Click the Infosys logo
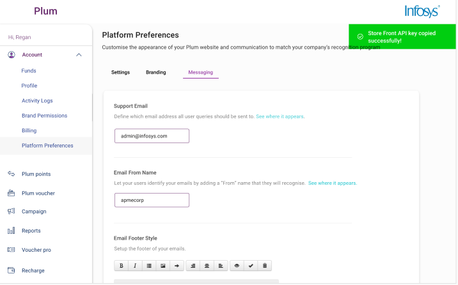This screenshot has height=285, width=458. tap(422, 12)
